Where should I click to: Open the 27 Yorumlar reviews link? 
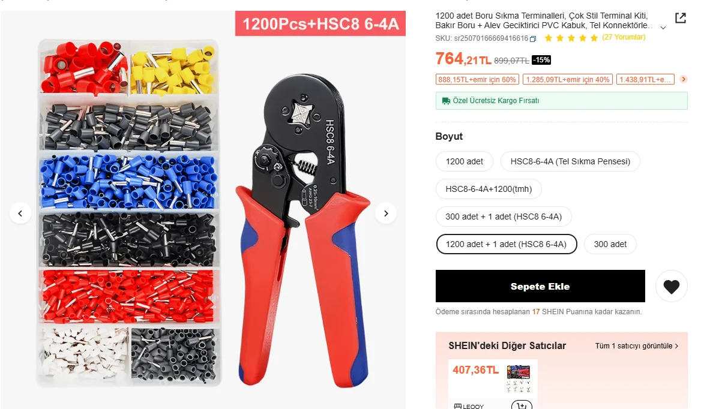pyautogui.click(x=624, y=38)
